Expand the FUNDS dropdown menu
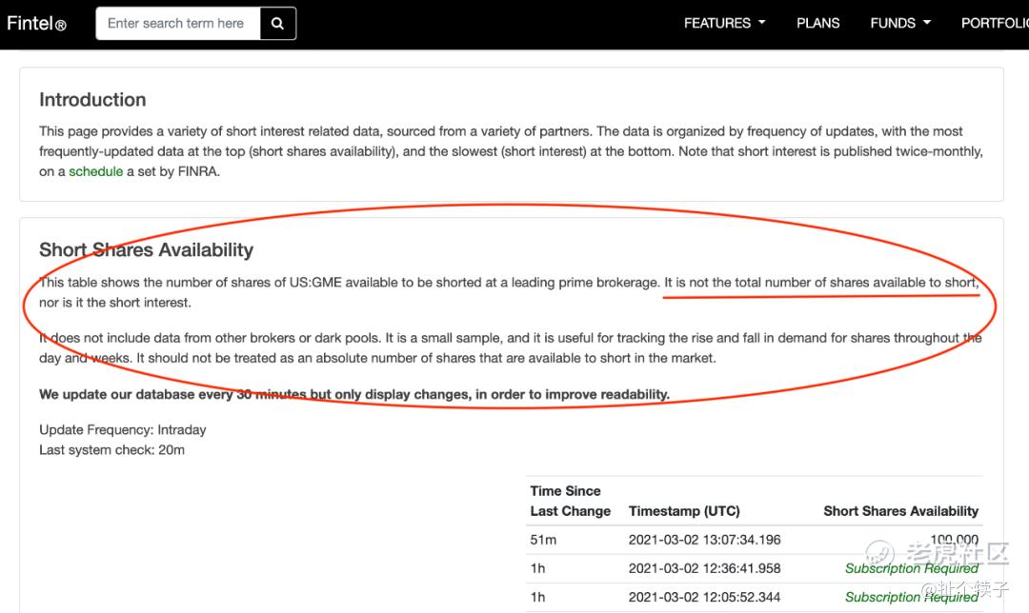Image resolution: width=1029 pixels, height=613 pixels. (900, 23)
